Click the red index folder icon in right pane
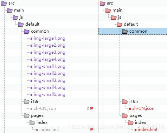The width and height of the screenshot is (167, 133). [131, 122]
